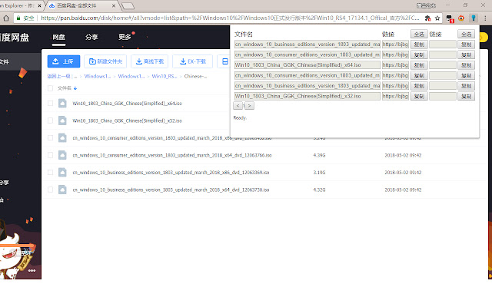Click the 百度网盘 logo
This screenshot has width=492, height=307.
pos(15,38)
